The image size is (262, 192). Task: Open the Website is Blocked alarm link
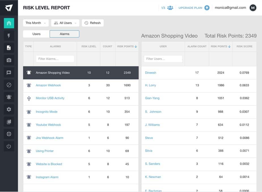(x=49, y=164)
